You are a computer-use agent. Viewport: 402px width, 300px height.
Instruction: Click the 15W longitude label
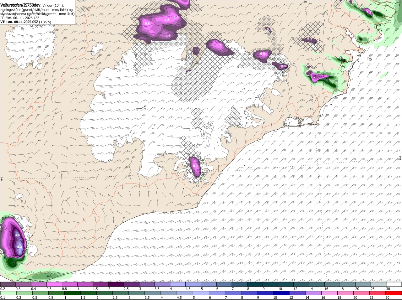(x=304, y=2)
